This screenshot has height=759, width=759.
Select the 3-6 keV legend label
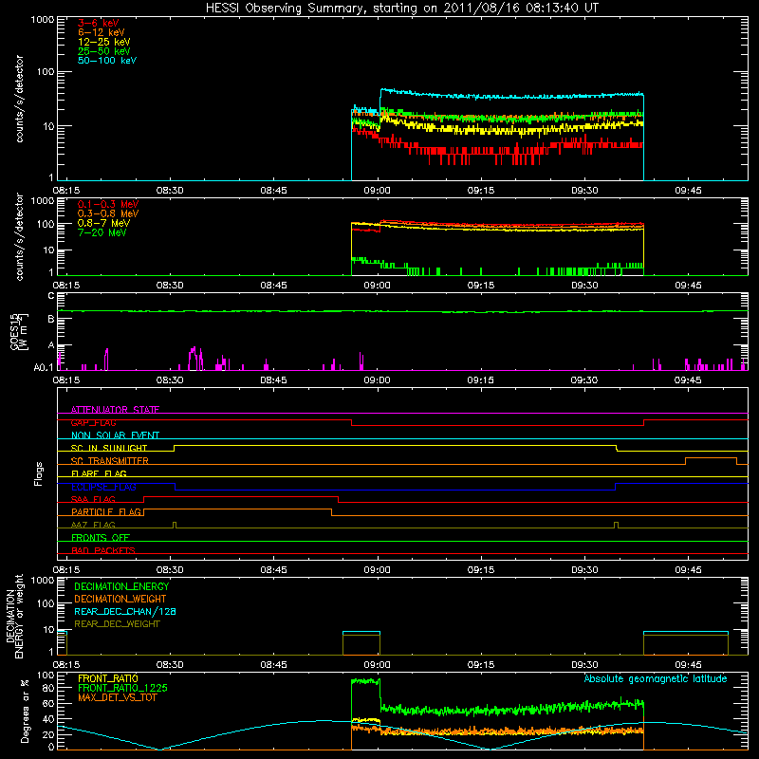tap(99, 23)
